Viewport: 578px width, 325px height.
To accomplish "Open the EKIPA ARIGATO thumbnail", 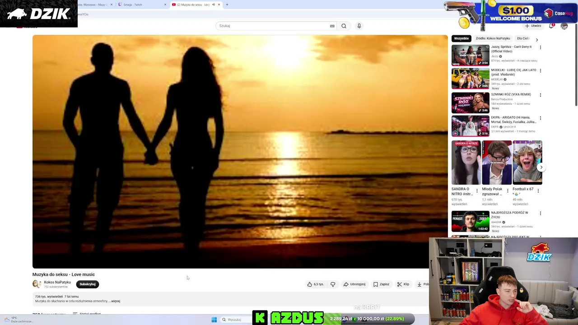I will (470, 126).
